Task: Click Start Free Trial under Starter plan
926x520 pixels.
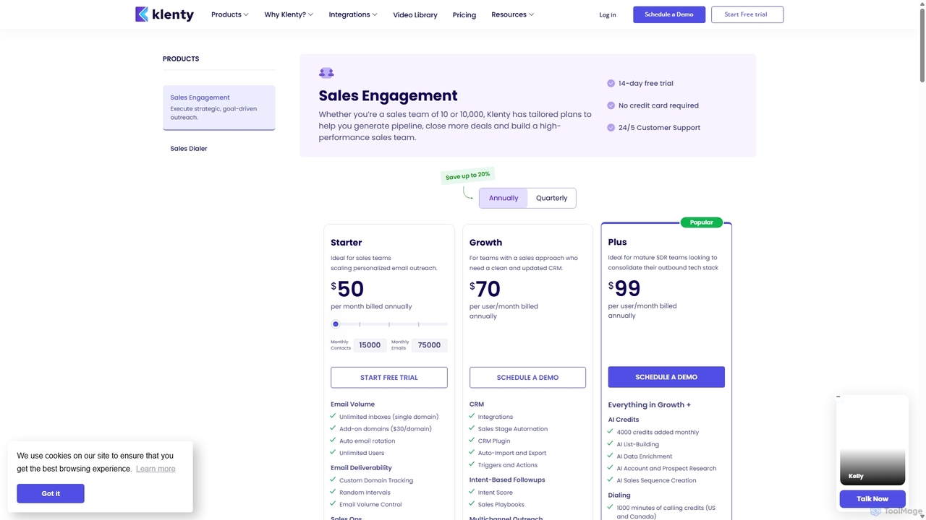Action: pos(389,377)
